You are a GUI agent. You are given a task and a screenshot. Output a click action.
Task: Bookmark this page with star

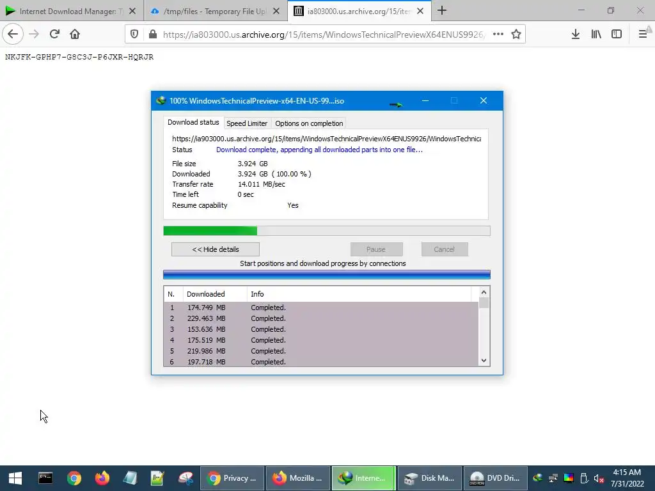tap(516, 35)
